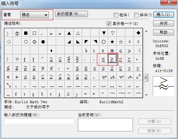Pick the black lower-right triangle symbol
Image resolution: width=178 pixels, height=139 pixels.
[x=69, y=42]
